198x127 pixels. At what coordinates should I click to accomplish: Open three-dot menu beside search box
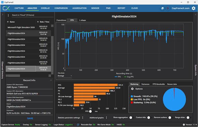coord(8,15)
